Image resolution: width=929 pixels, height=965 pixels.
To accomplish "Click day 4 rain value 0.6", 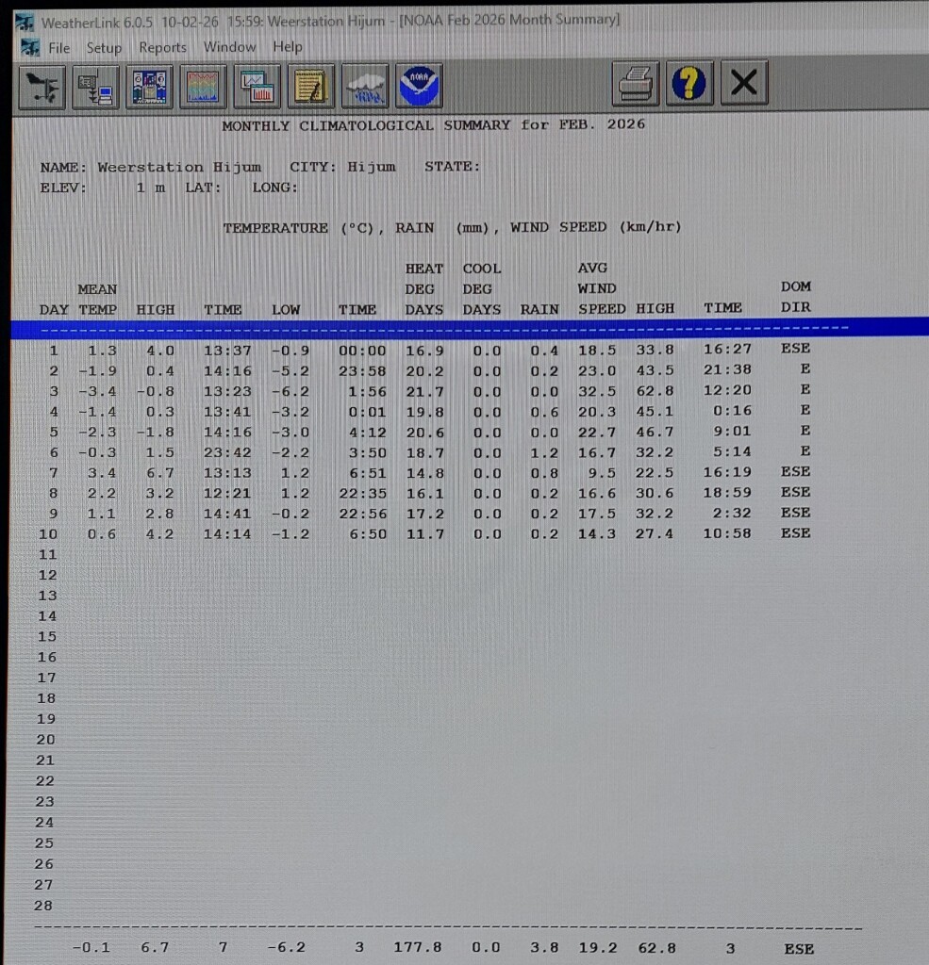I will (x=544, y=412).
